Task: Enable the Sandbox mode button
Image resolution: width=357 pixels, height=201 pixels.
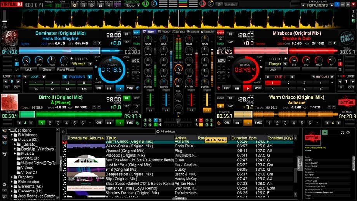Action: pyautogui.click(x=231, y=5)
